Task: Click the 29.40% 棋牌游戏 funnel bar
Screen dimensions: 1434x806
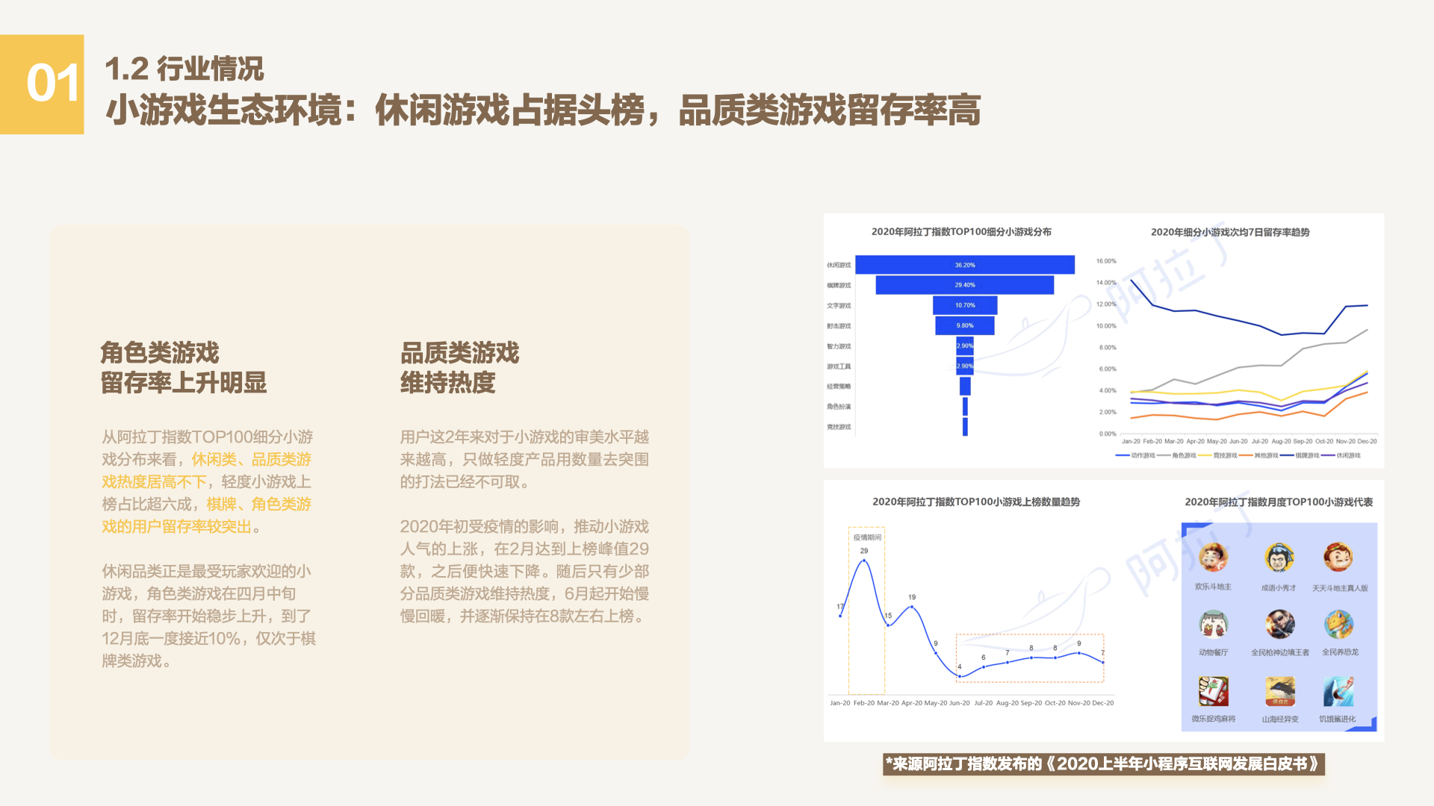Action: [965, 285]
